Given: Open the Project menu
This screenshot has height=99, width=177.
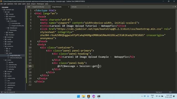Looking at the screenshot, I should [x=33, y=4].
